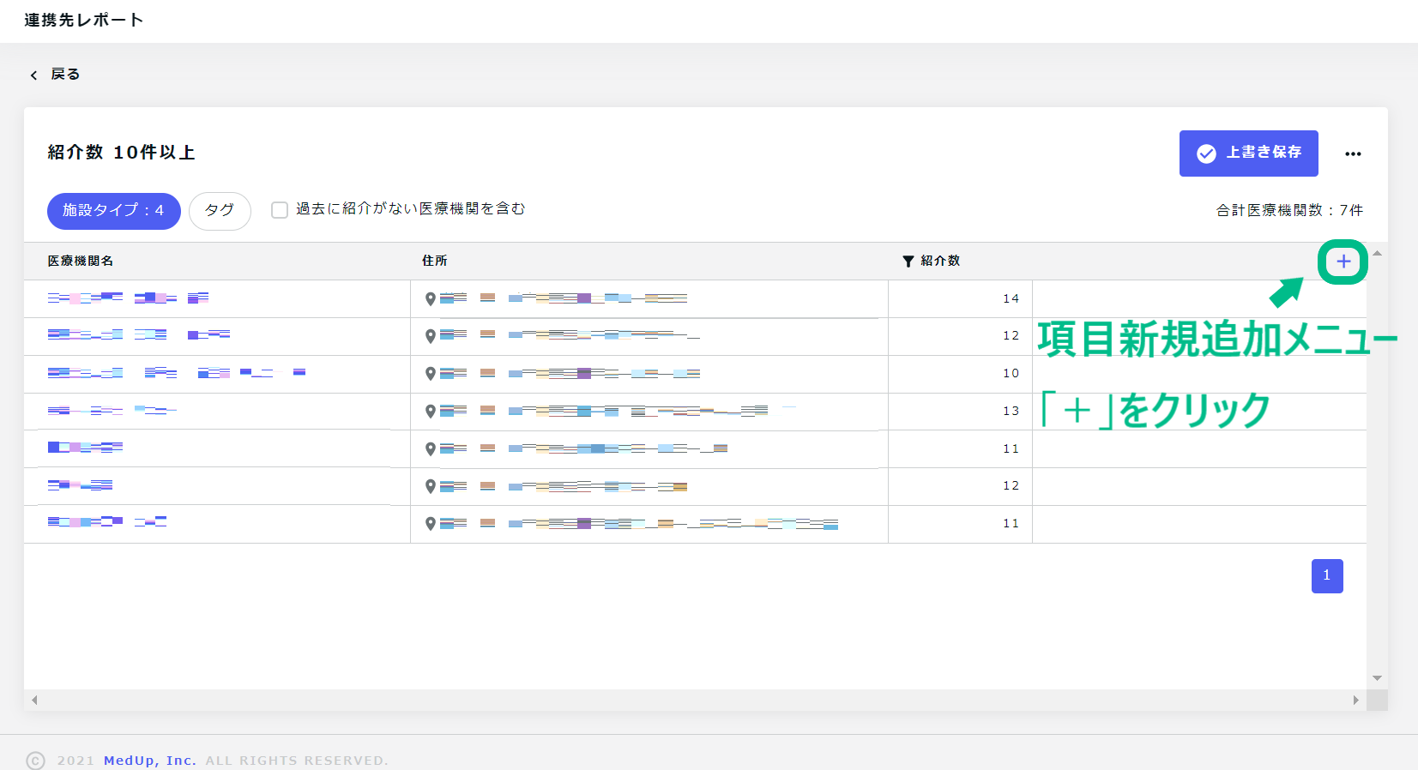Click the 合計医療機関数：7件 text
Image resolution: width=1418 pixels, height=770 pixels.
[1289, 210]
